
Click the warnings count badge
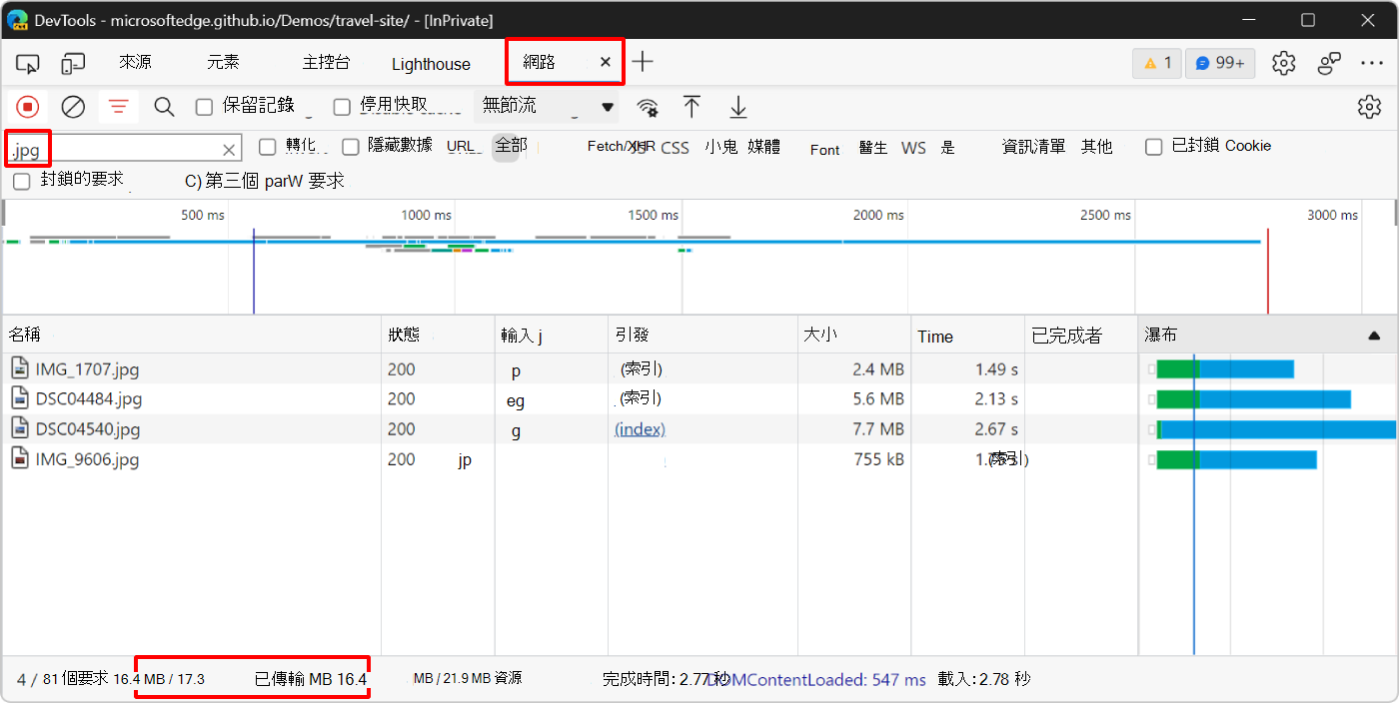(x=1156, y=63)
